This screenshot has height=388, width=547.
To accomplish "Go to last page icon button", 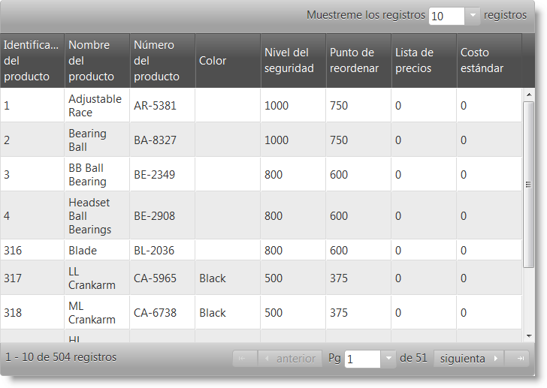I will pyautogui.click(x=517, y=359).
